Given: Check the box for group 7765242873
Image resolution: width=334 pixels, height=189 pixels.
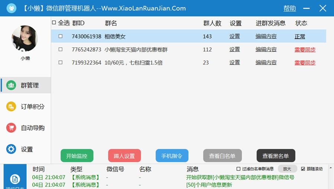Looking at the screenshot, I should click(60, 49).
